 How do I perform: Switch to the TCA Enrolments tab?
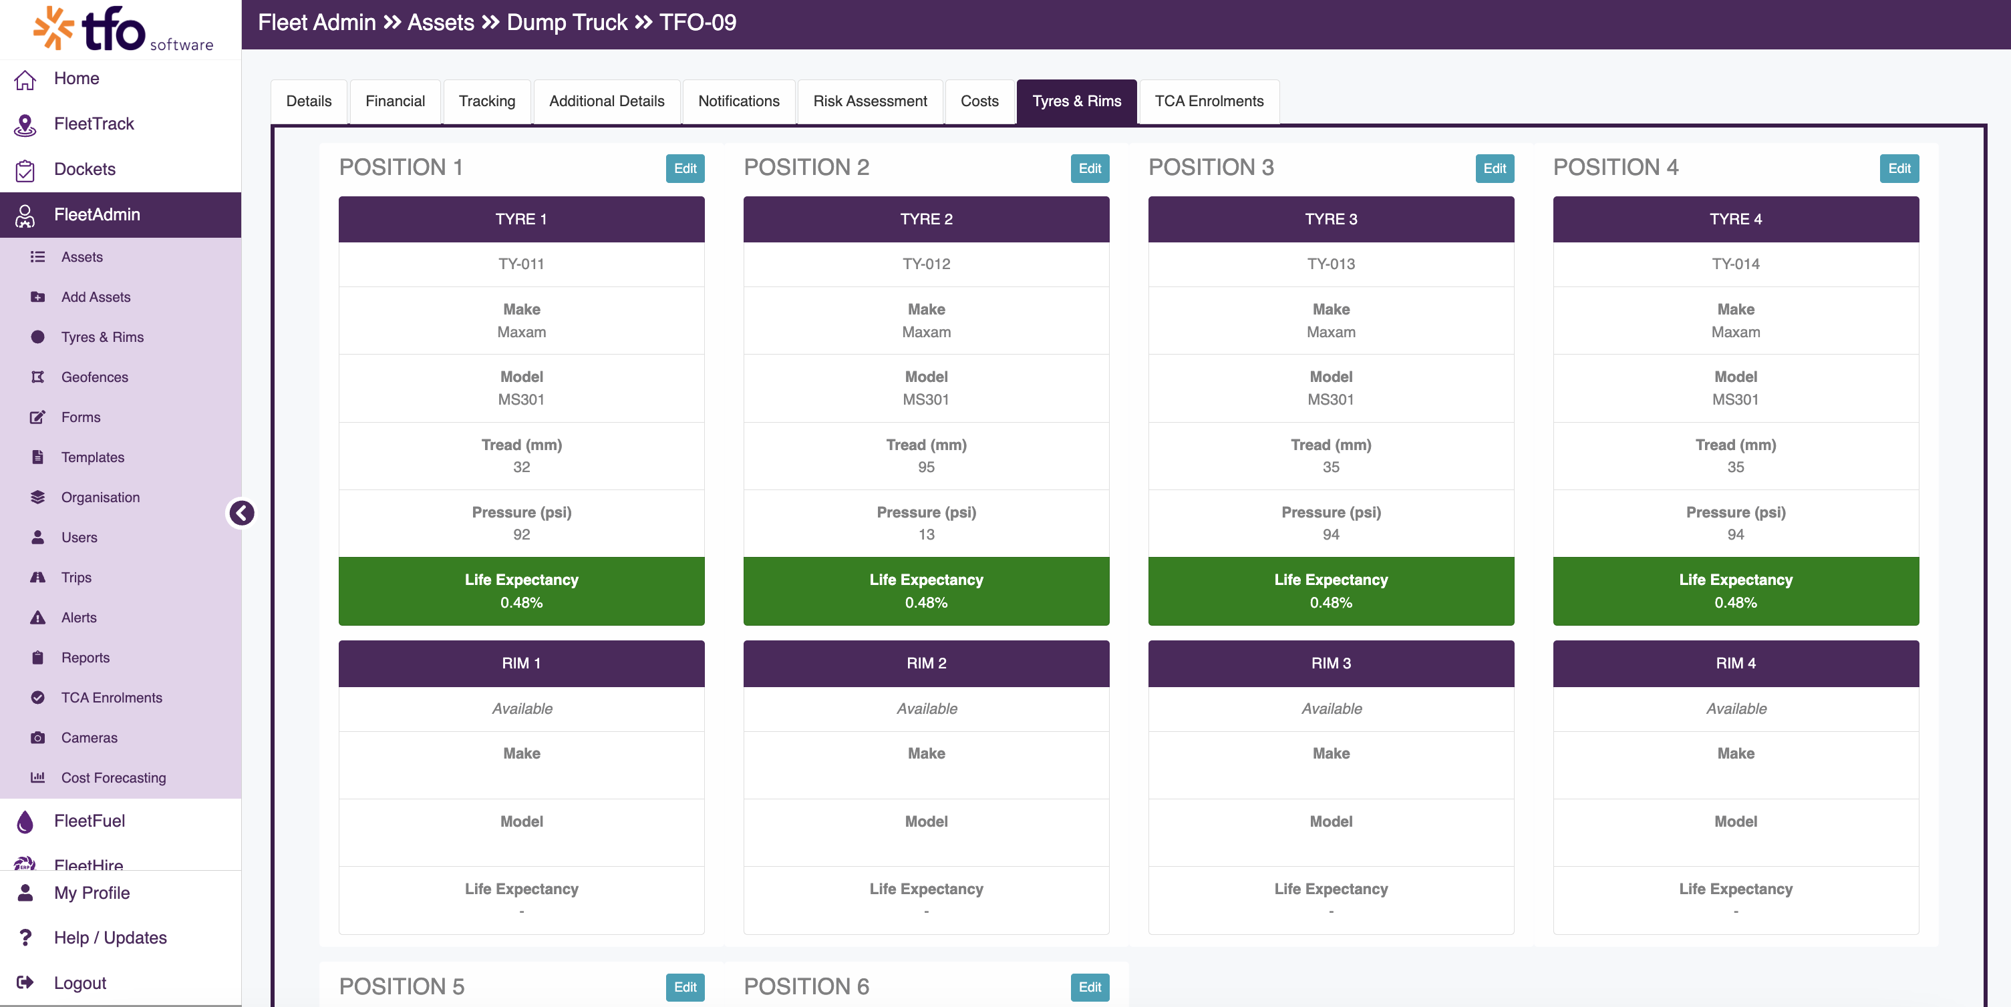(1209, 102)
